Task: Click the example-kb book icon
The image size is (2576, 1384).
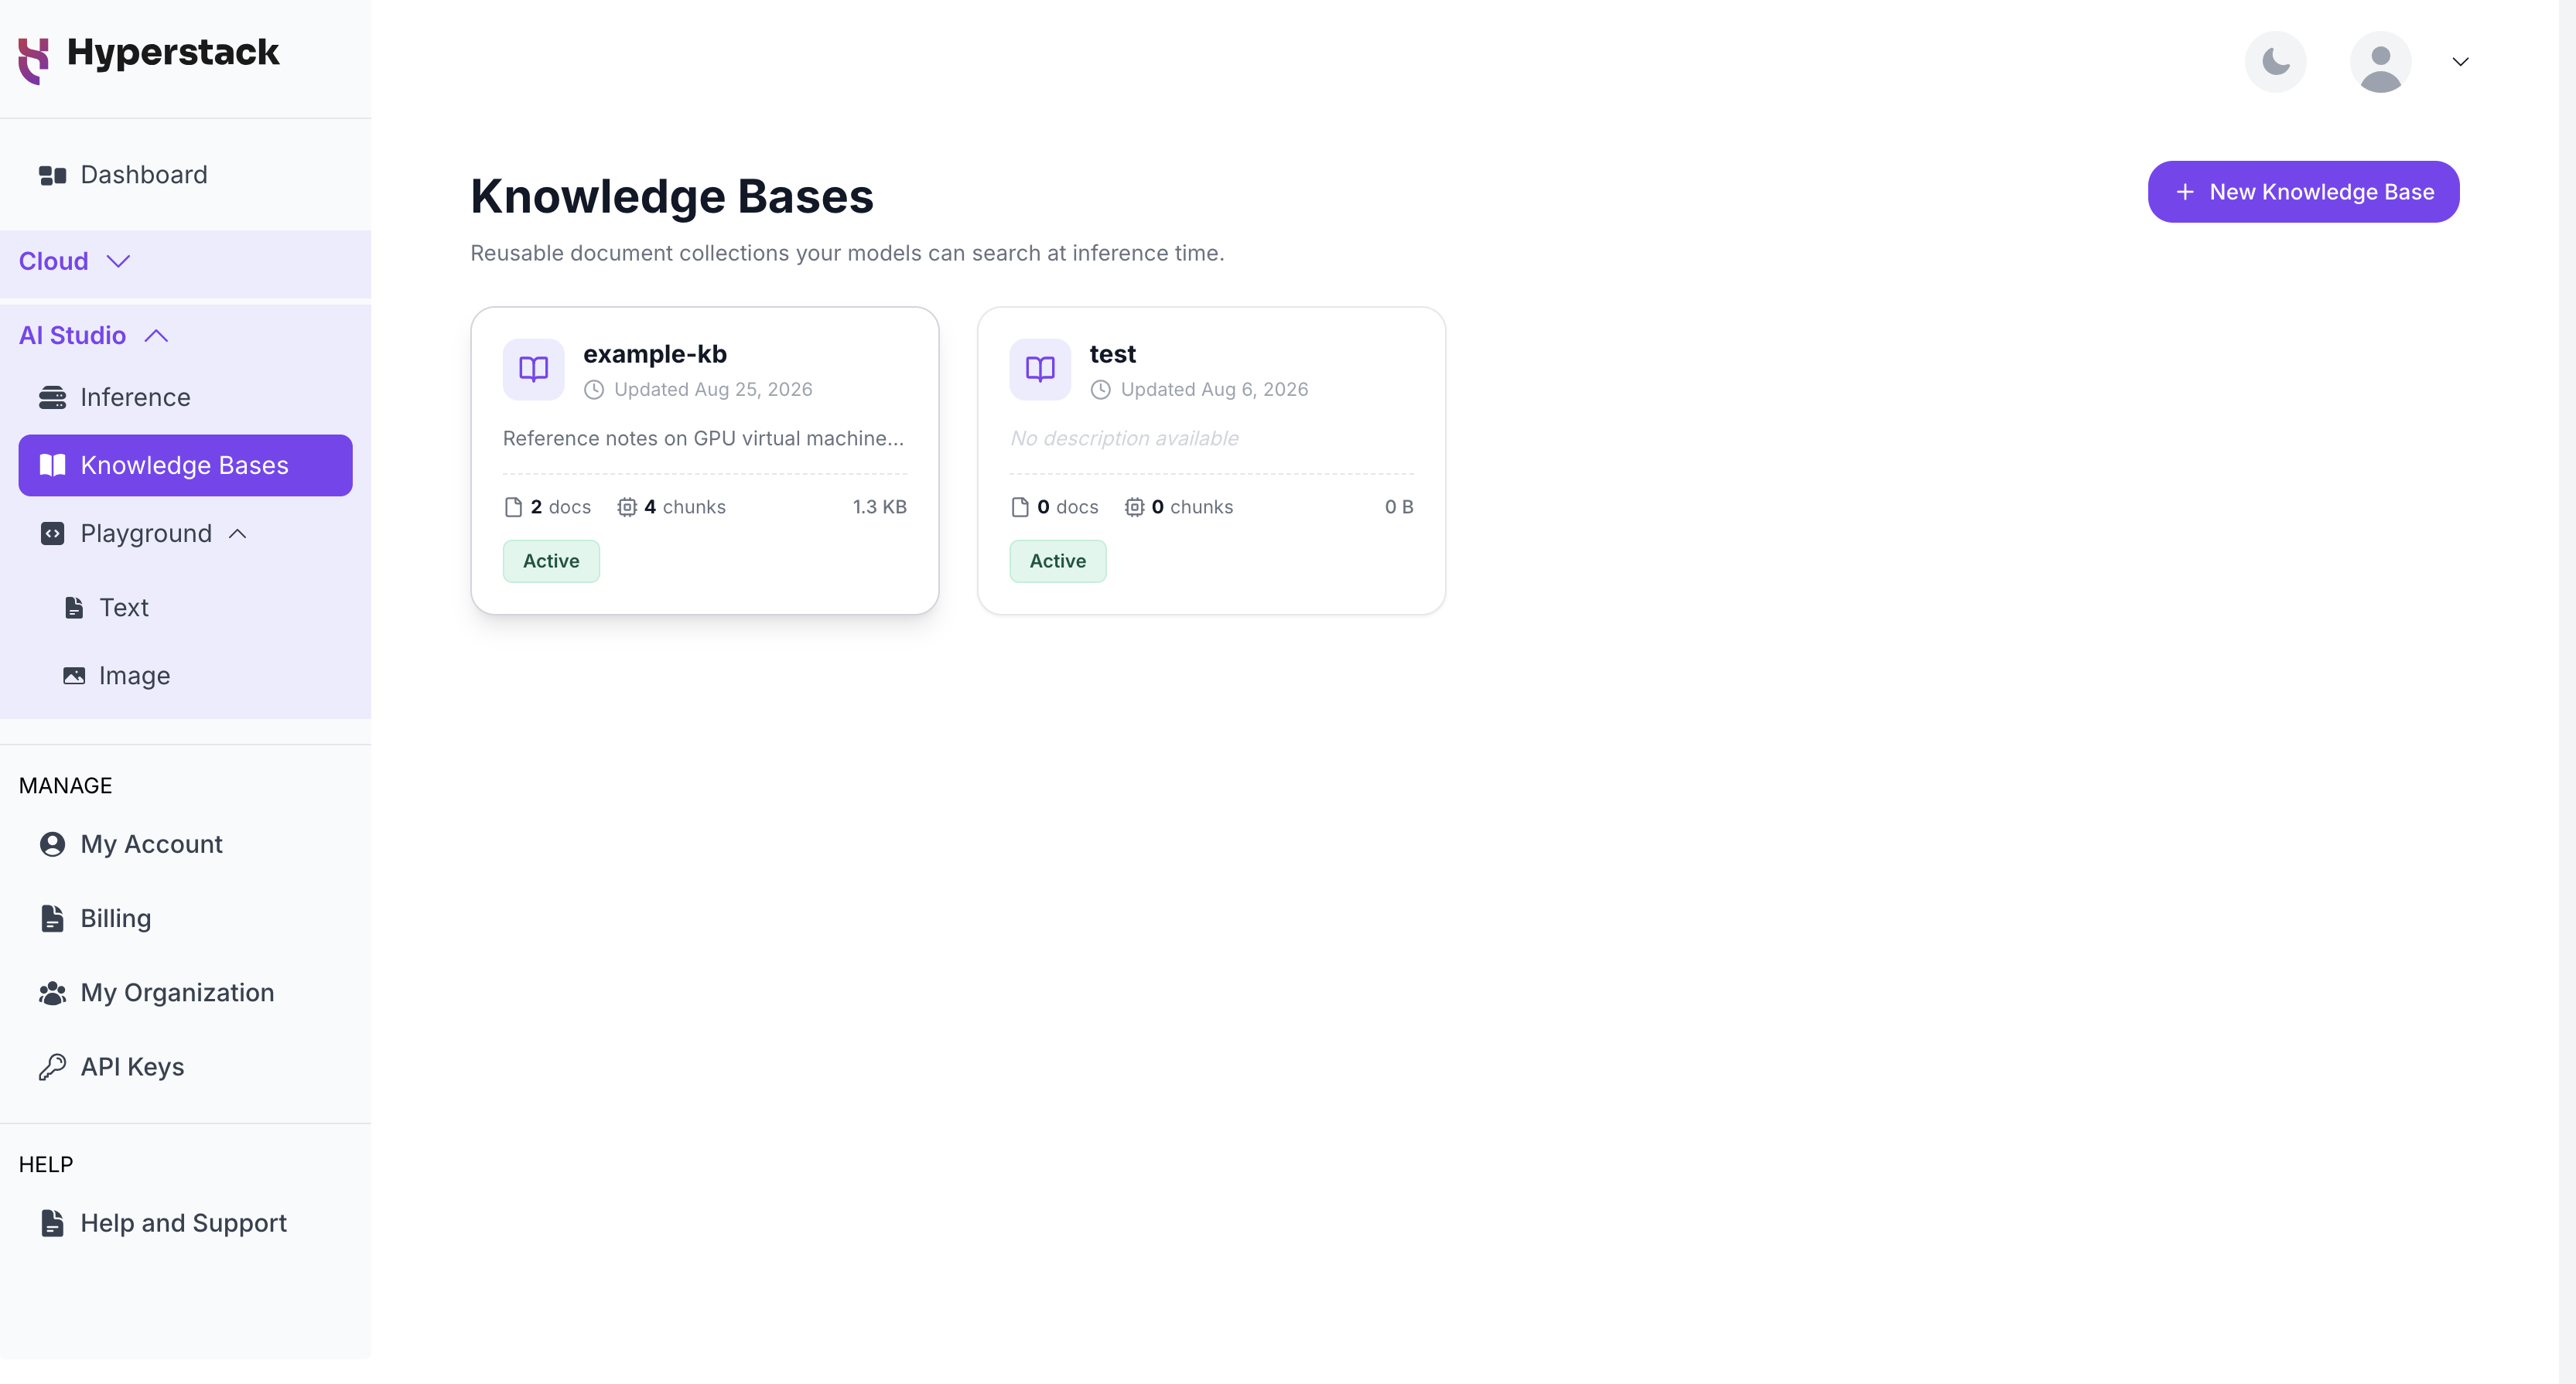Action: [533, 370]
